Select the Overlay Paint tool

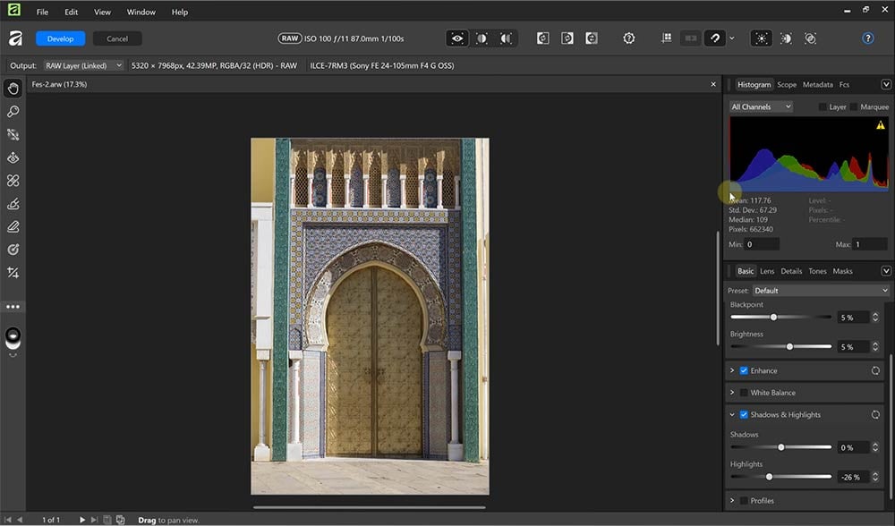13,204
